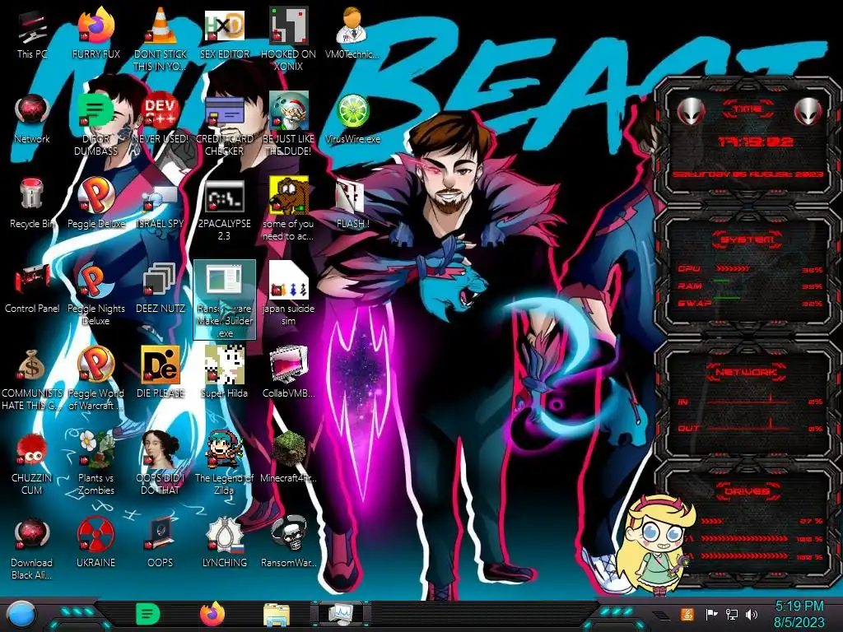Open the OOPS DID I DO THAT portrait icon
The image size is (843, 632).
click(161, 450)
